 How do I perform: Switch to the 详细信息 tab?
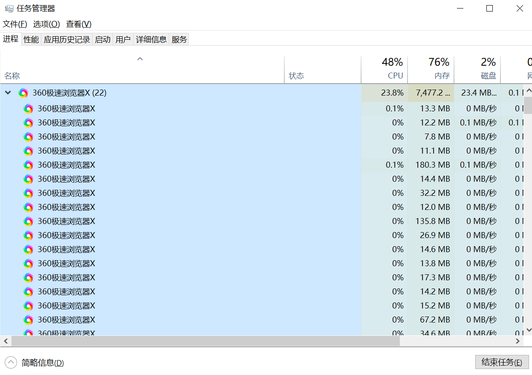click(x=151, y=40)
